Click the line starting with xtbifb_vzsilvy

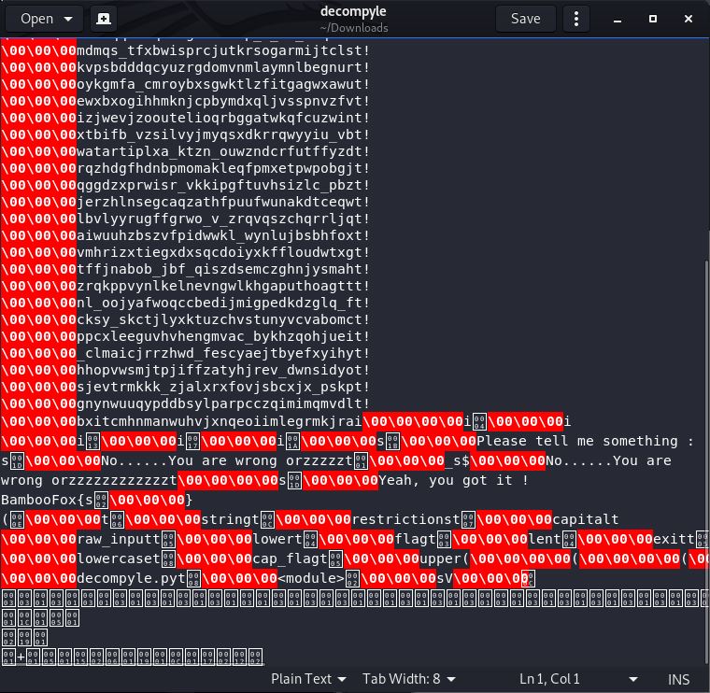click(185, 134)
